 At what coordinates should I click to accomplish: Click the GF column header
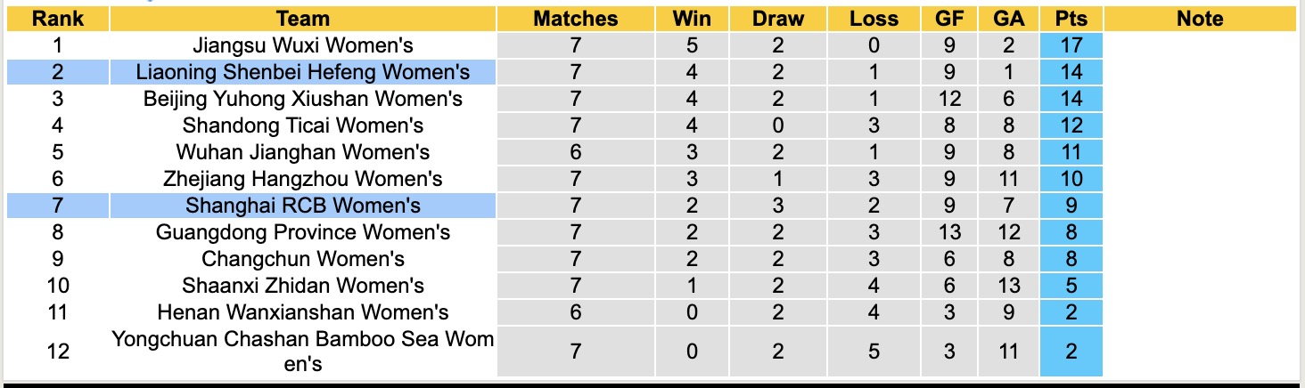point(948,19)
